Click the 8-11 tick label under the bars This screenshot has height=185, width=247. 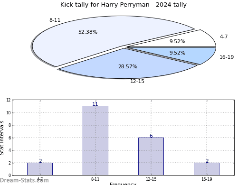[95, 179]
